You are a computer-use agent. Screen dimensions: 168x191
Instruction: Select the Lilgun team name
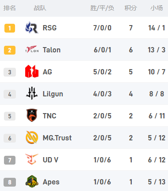(x=53, y=94)
